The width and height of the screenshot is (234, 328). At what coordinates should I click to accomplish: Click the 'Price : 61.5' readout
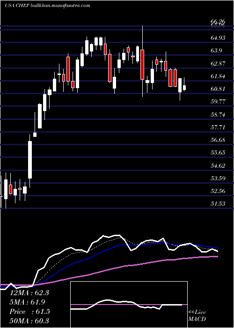click(29, 312)
